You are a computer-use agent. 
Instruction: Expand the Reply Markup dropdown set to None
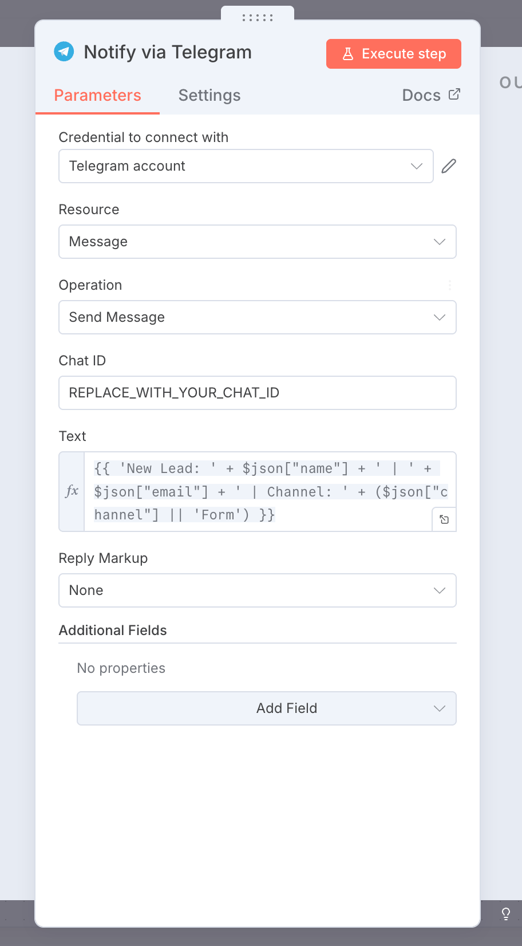tap(257, 590)
